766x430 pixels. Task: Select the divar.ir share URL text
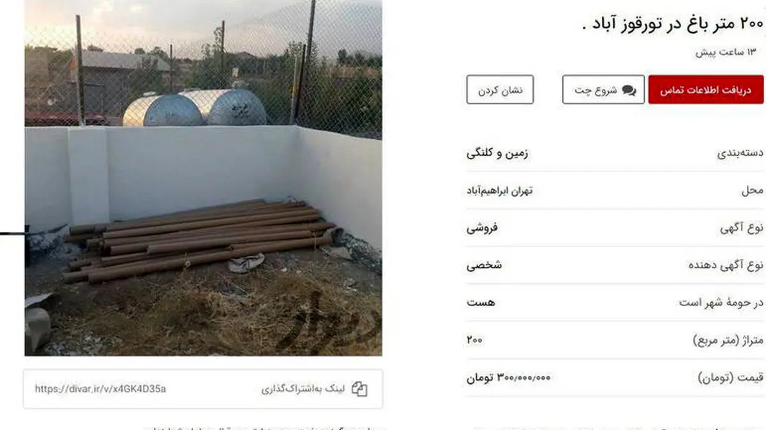(100, 389)
